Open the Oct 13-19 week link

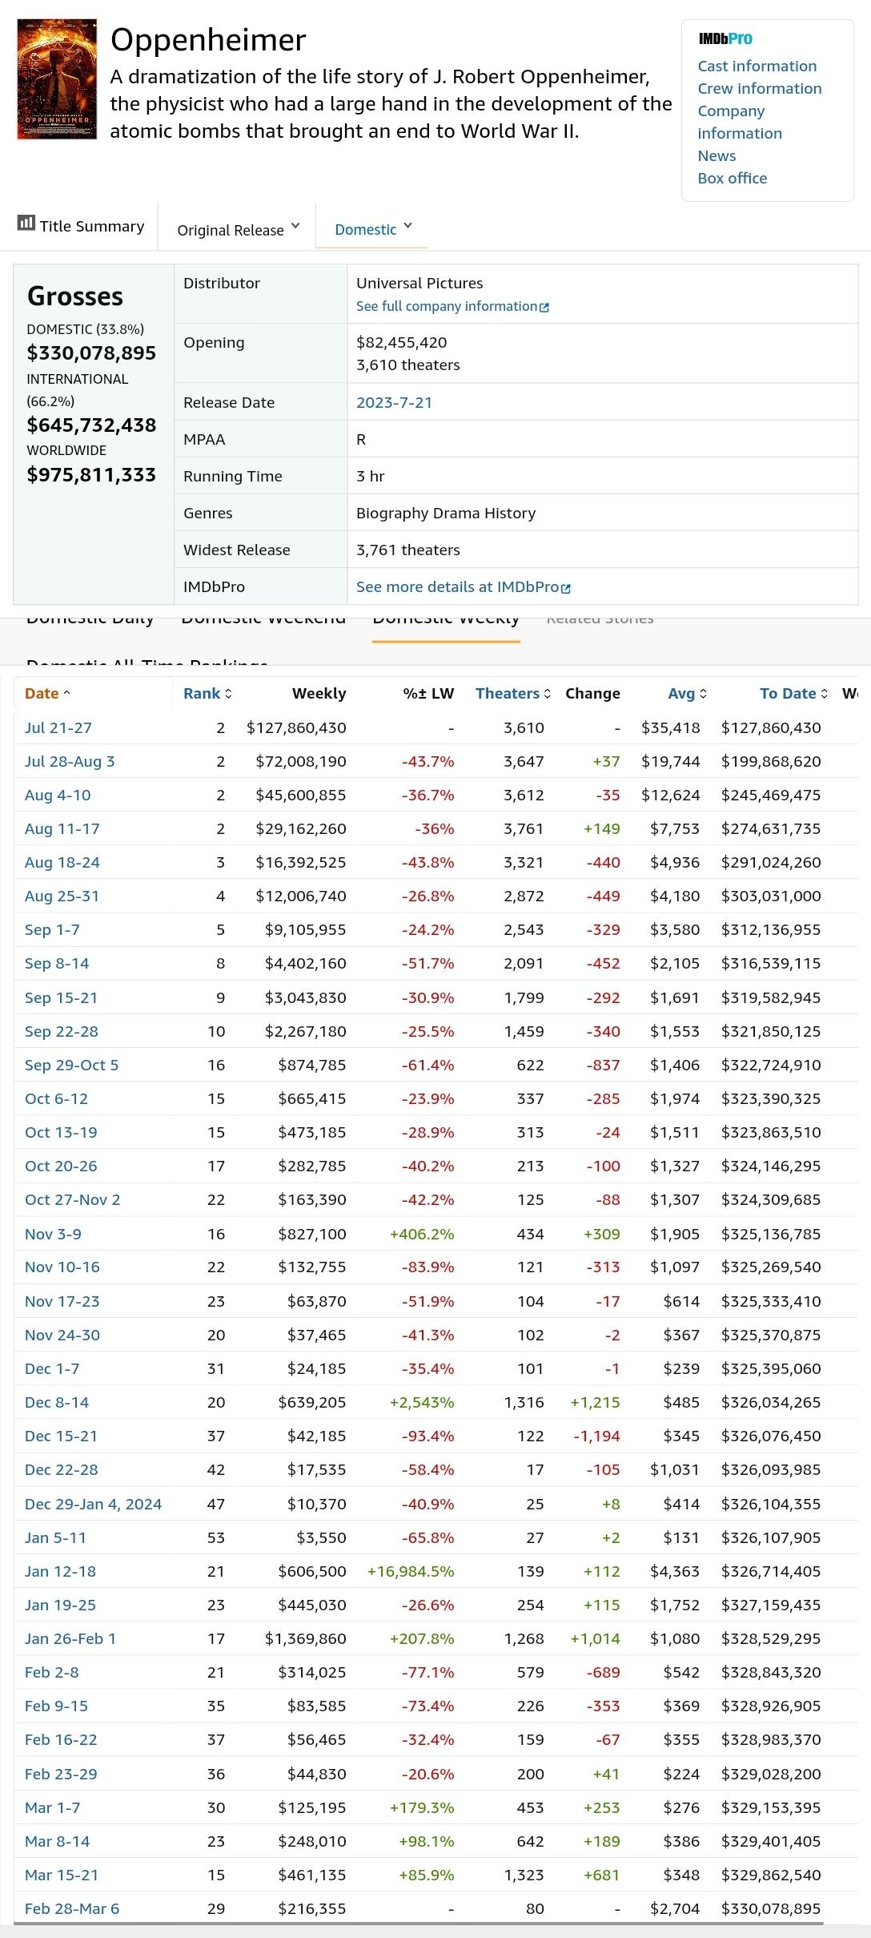(x=61, y=1132)
